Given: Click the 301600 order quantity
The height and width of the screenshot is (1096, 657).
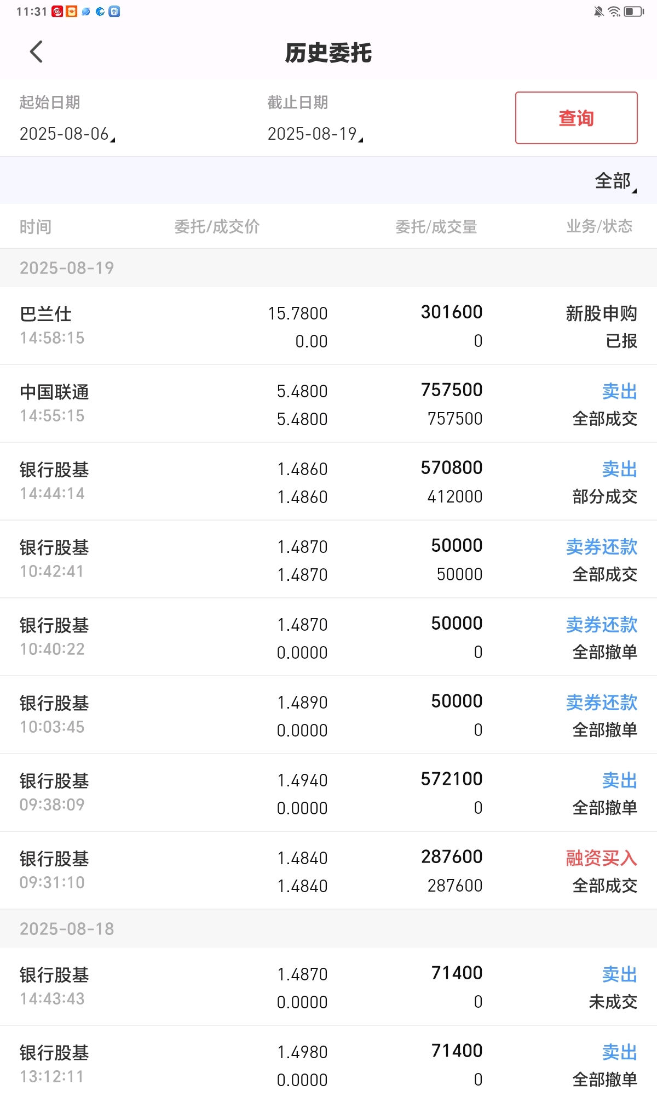Looking at the screenshot, I should pyautogui.click(x=452, y=312).
